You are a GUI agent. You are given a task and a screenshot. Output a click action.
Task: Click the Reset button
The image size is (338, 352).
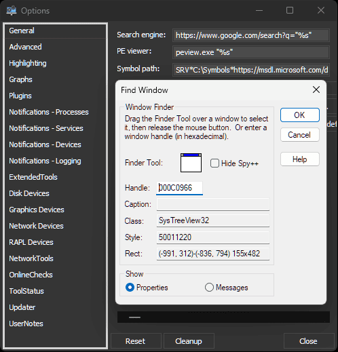point(136,341)
